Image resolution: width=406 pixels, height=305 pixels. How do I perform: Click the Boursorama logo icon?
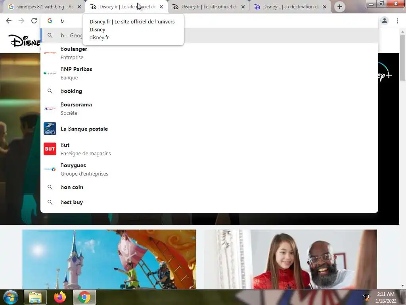[50, 108]
